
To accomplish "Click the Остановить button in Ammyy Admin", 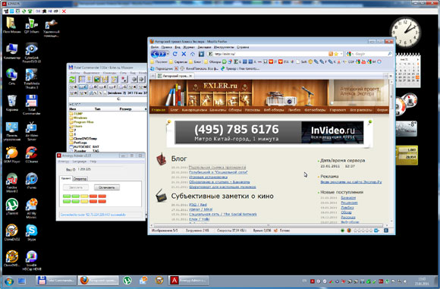I will click(107, 187).
